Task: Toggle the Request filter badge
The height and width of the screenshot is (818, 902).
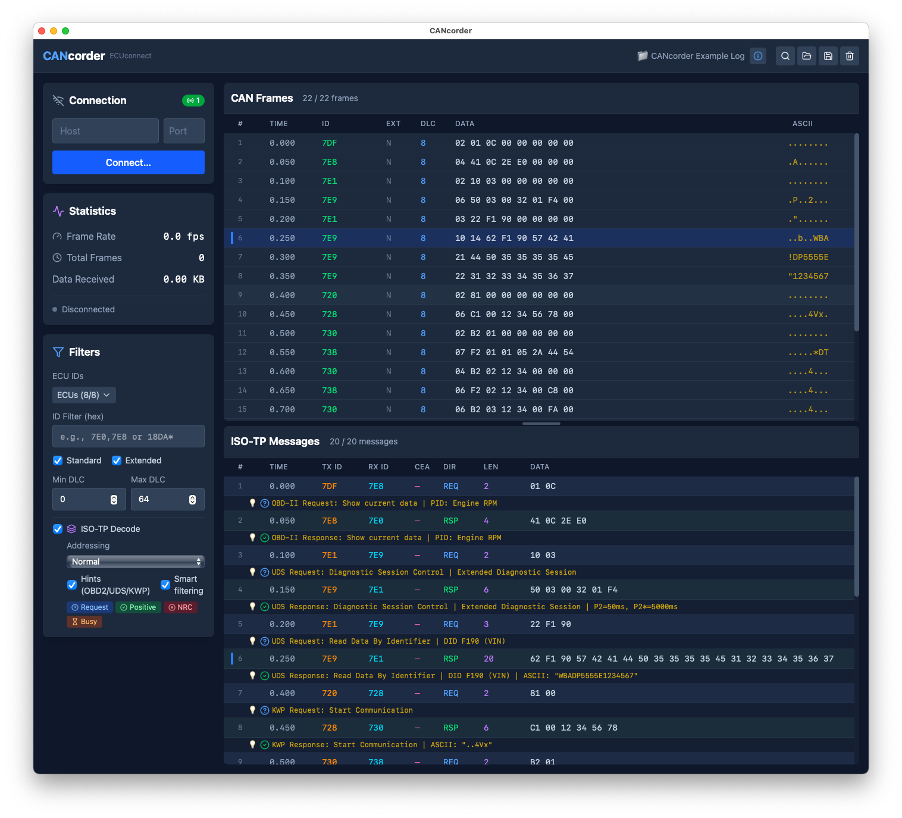Action: pyautogui.click(x=90, y=607)
